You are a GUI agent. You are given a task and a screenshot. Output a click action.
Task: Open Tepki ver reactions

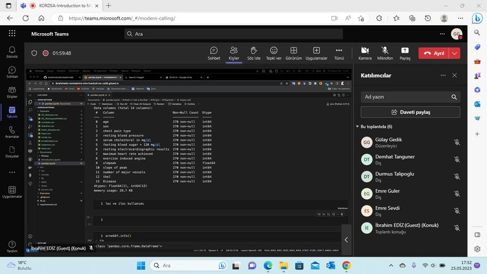point(274,53)
